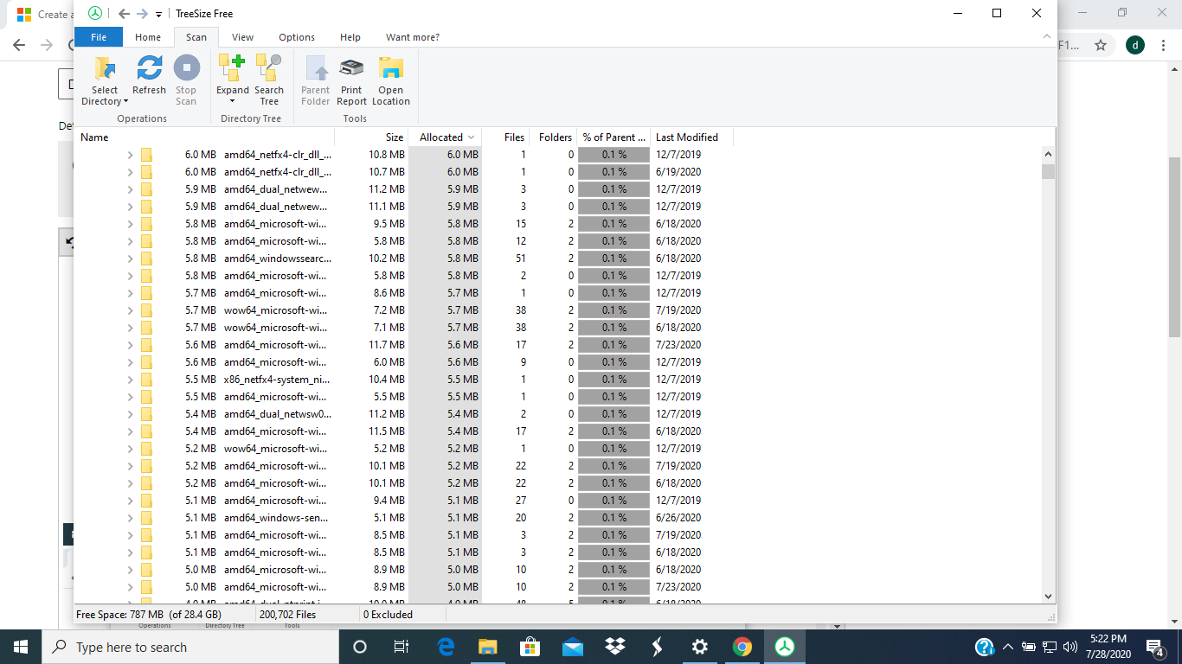This screenshot has width=1182, height=664.
Task: Click the vertical scrollbar thumb in TreeSize
Action: 1049,171
